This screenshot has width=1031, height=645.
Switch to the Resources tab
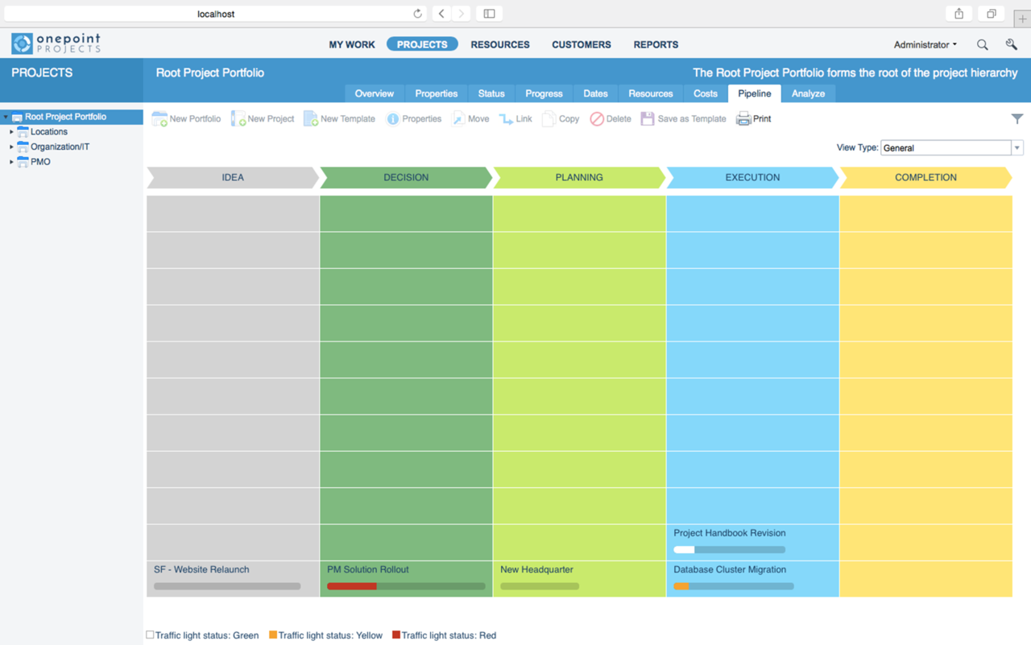click(651, 93)
